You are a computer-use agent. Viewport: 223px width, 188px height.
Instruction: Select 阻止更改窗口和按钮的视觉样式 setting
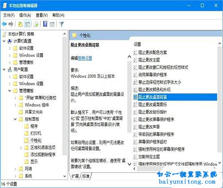(x=163, y=67)
